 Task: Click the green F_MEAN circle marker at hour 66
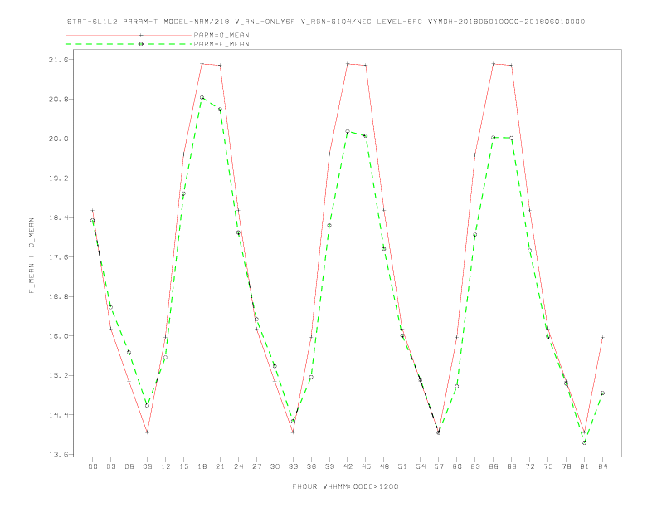(494, 138)
